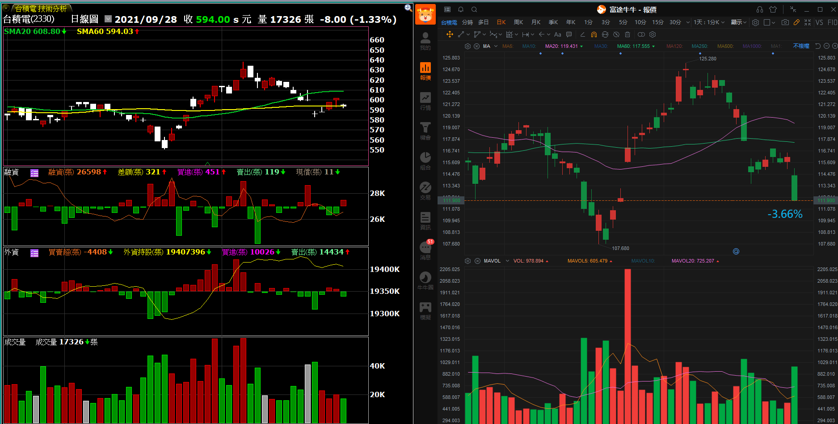Open the MAVOL indicator type dropdown
This screenshot has width=838, height=424.
[507, 261]
